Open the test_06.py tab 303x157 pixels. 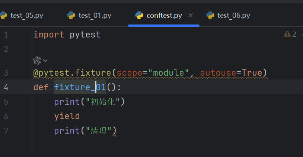click(234, 16)
